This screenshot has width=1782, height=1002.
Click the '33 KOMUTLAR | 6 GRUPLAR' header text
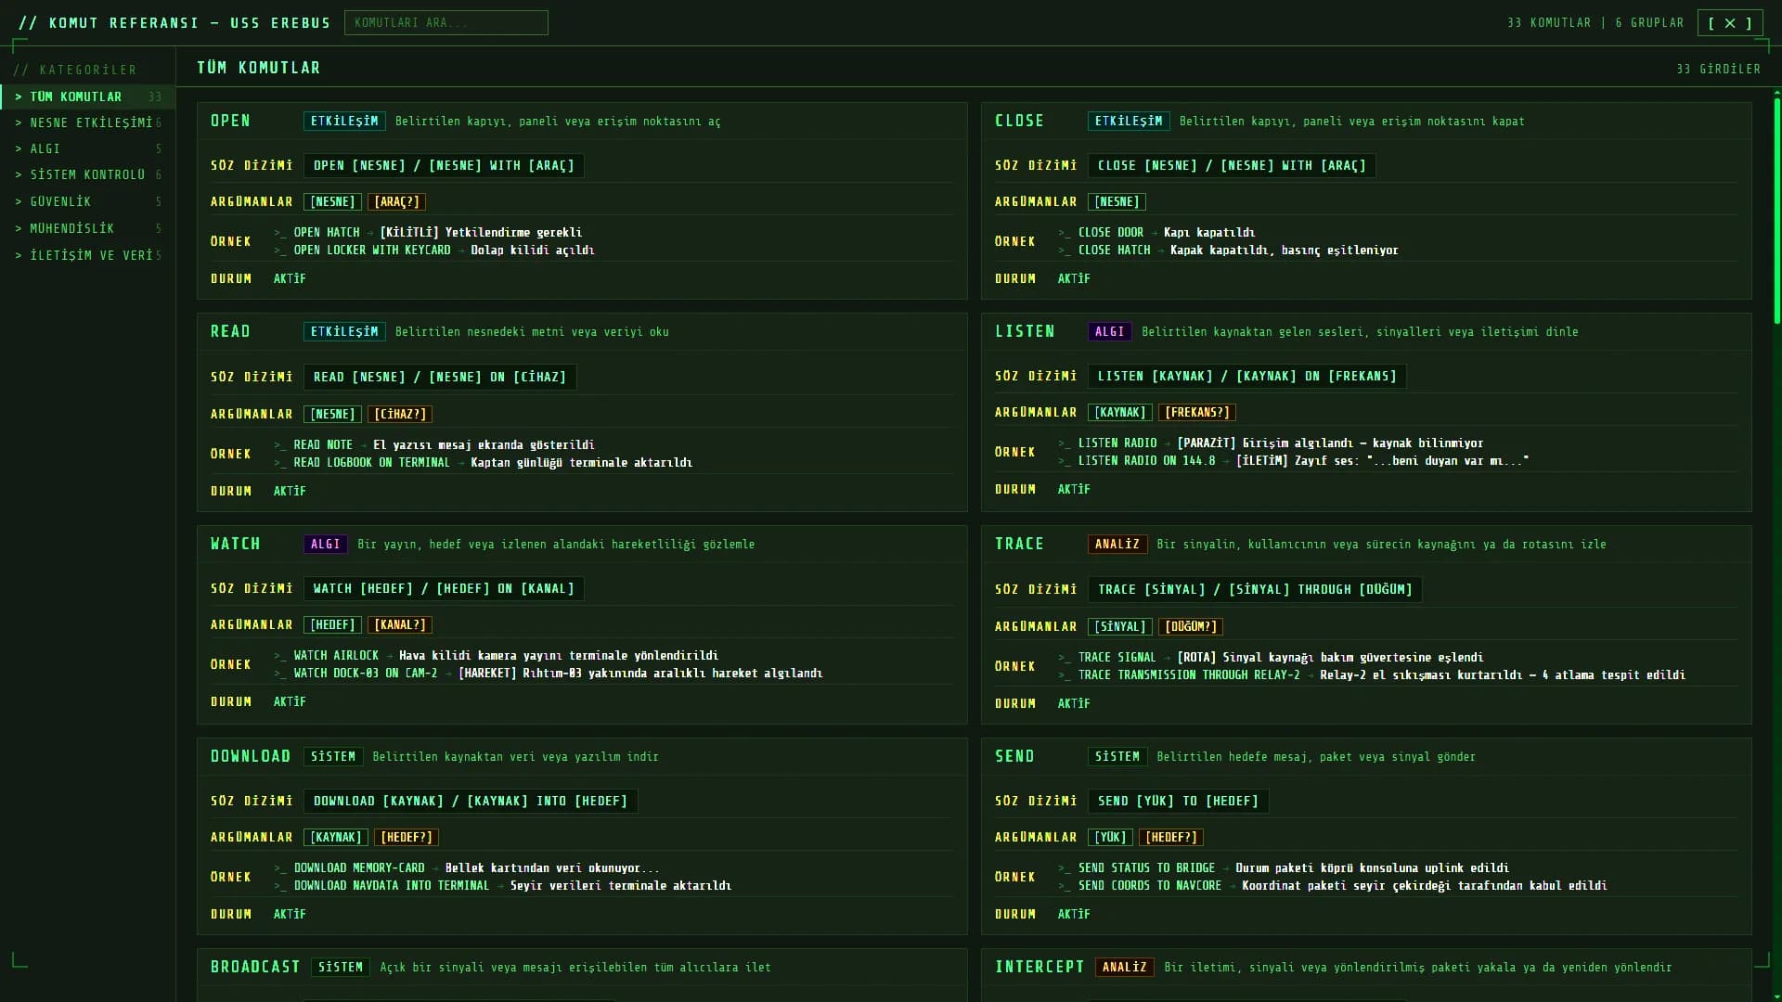pos(1595,22)
